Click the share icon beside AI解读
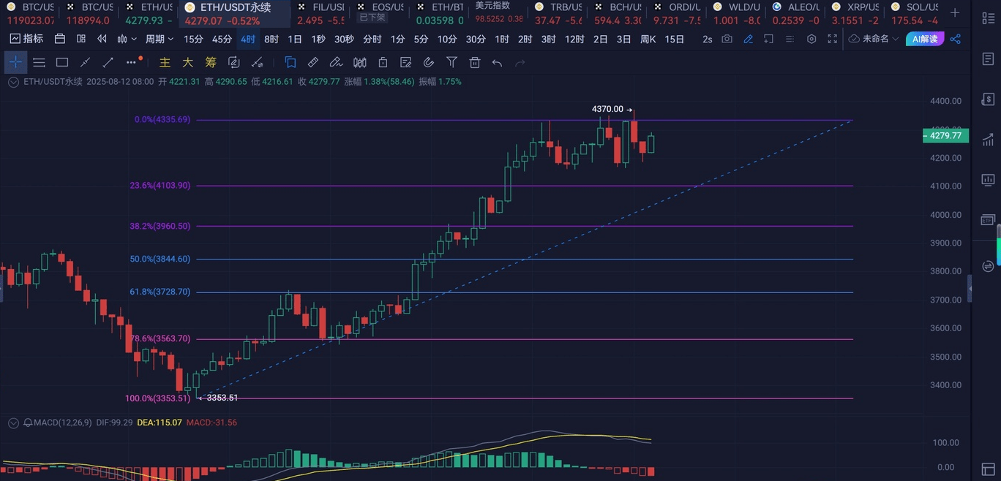 pyautogui.click(x=955, y=39)
